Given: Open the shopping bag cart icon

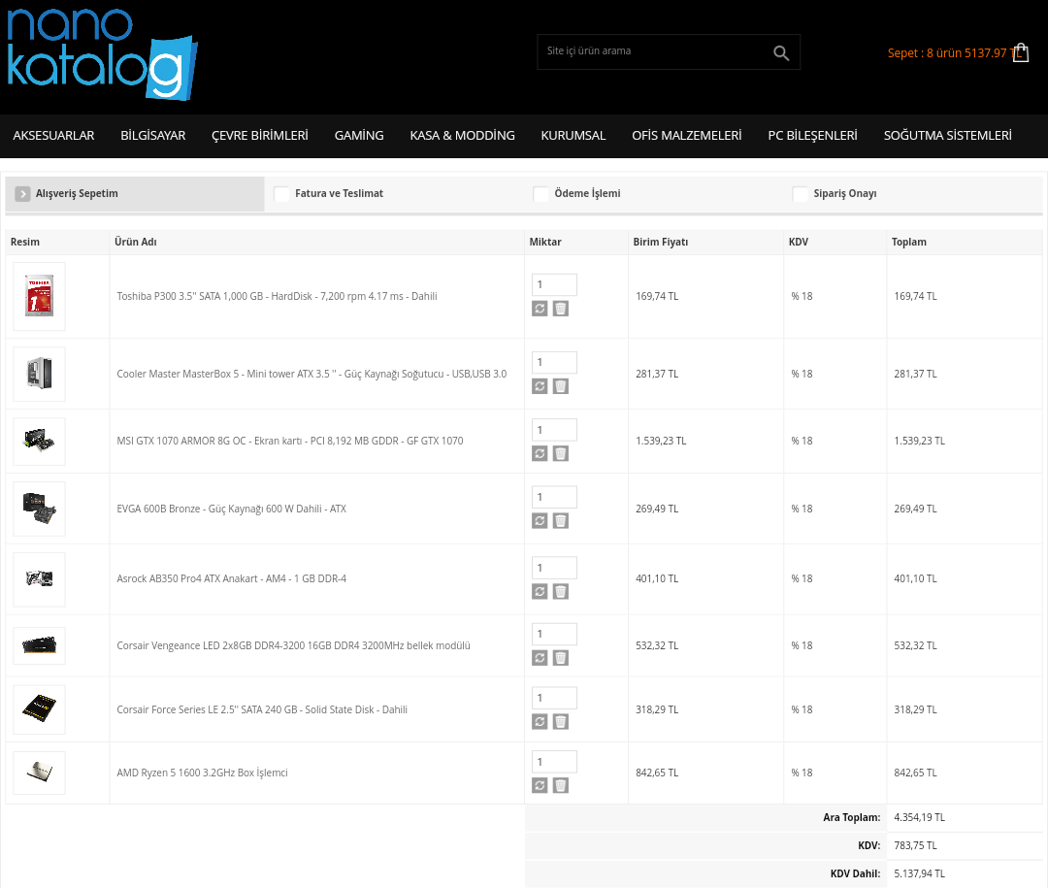Looking at the screenshot, I should [1021, 52].
